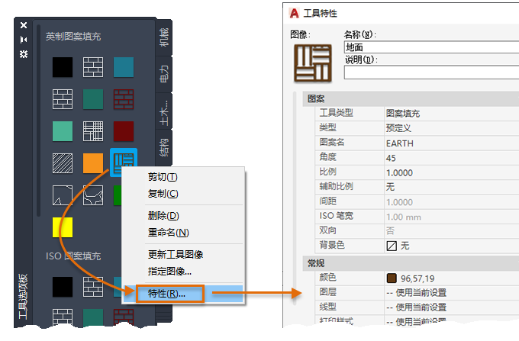519x341 pixels.
Task: Open the 机械 palette tab
Action: pyautogui.click(x=164, y=37)
